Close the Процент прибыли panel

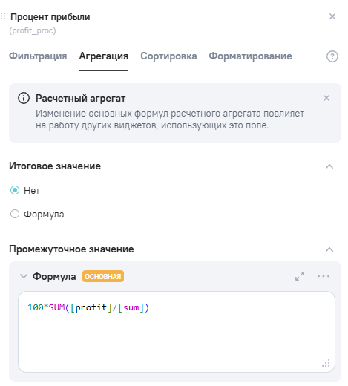332,16
